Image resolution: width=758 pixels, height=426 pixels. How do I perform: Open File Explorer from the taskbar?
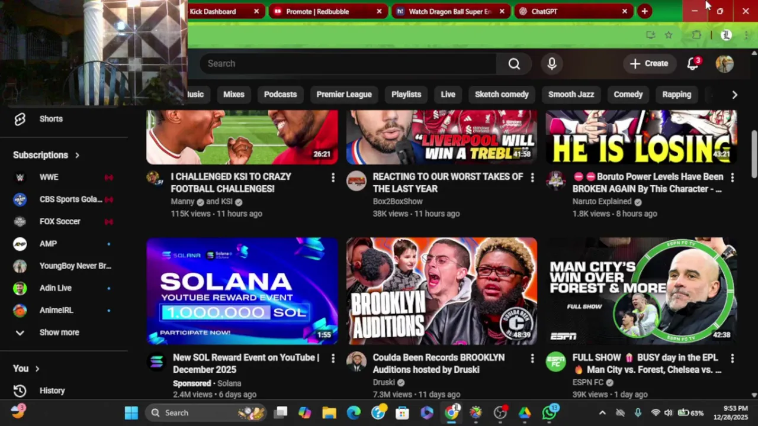click(329, 413)
